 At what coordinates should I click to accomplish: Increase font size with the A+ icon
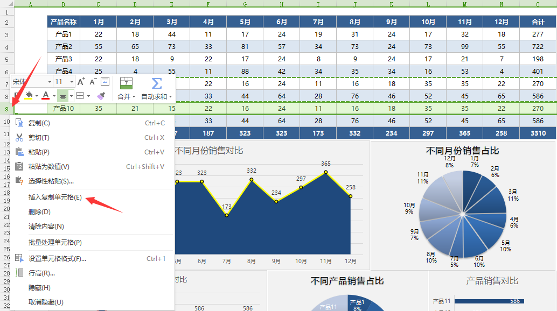click(x=81, y=82)
